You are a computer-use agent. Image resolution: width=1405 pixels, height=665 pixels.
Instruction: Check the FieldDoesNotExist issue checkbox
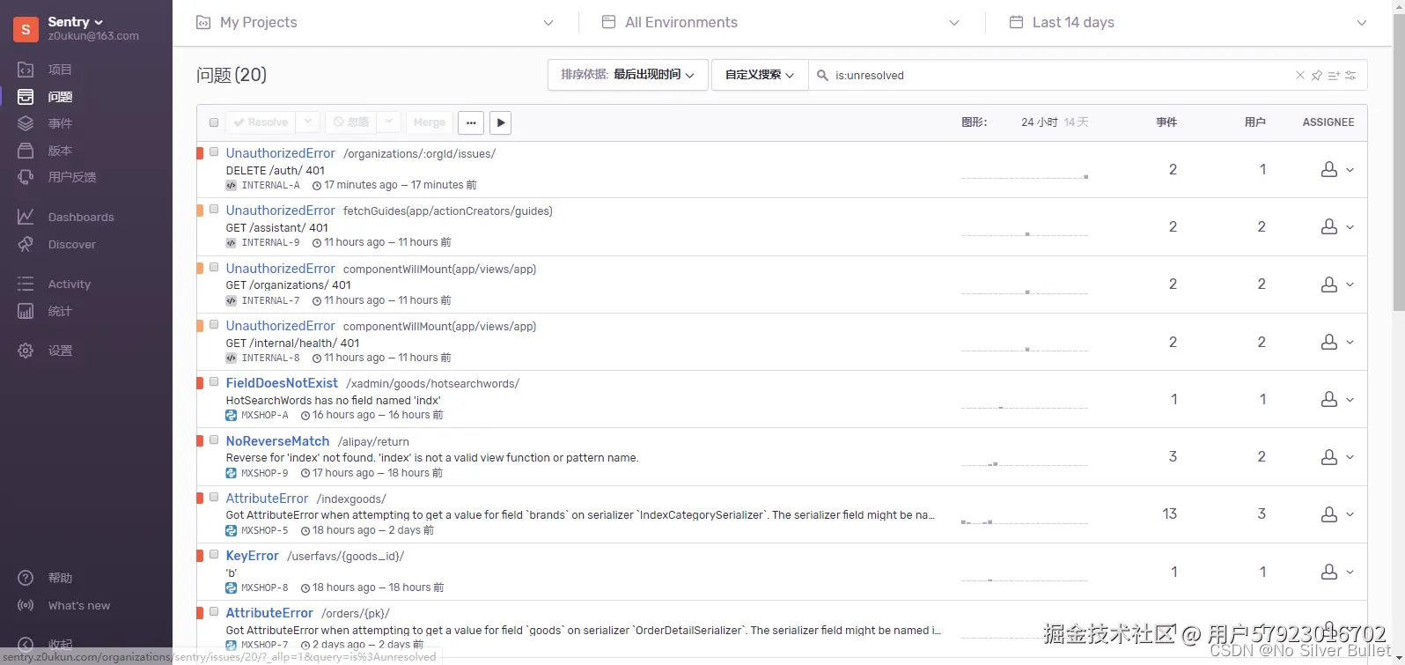tap(214, 382)
